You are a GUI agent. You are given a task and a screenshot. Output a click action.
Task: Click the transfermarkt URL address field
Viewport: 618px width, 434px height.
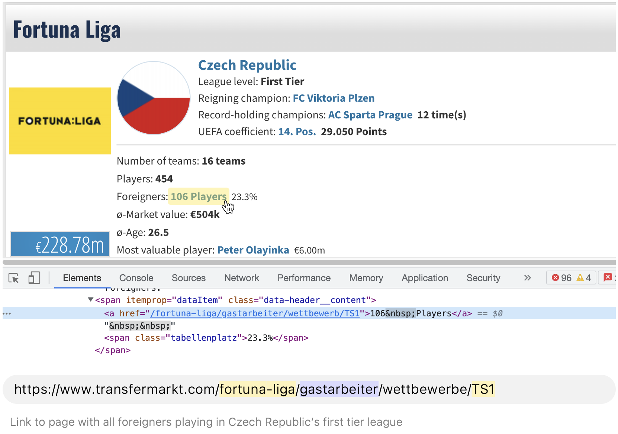point(309,389)
